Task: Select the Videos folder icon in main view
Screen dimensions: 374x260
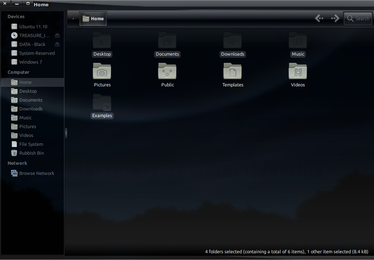Action: pos(298,71)
